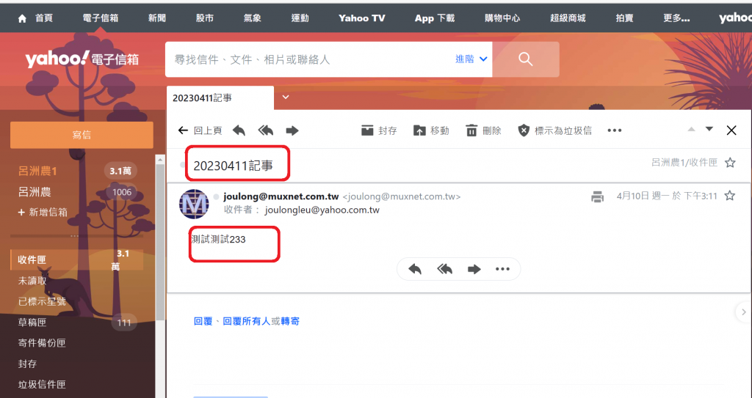The image size is (752, 398).
Task: Open the 封存 folder in the sidebar
Action: point(27,364)
